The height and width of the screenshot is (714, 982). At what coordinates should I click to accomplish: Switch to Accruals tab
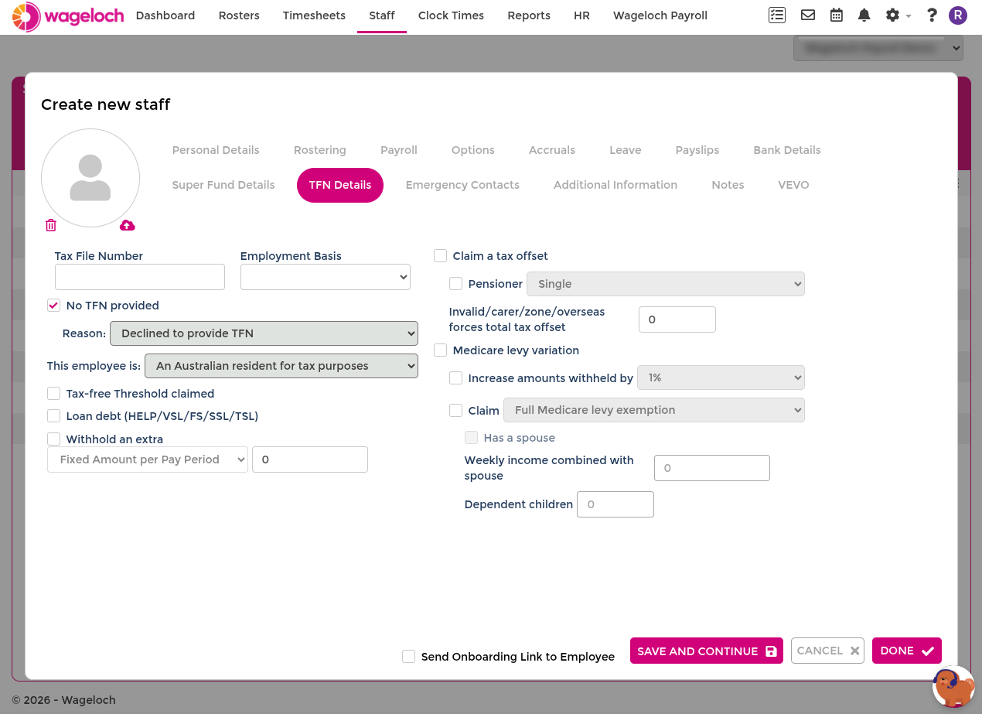(x=552, y=150)
